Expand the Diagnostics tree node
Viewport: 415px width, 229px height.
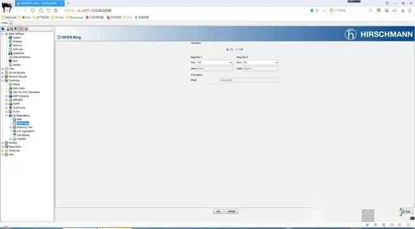coord(3,147)
